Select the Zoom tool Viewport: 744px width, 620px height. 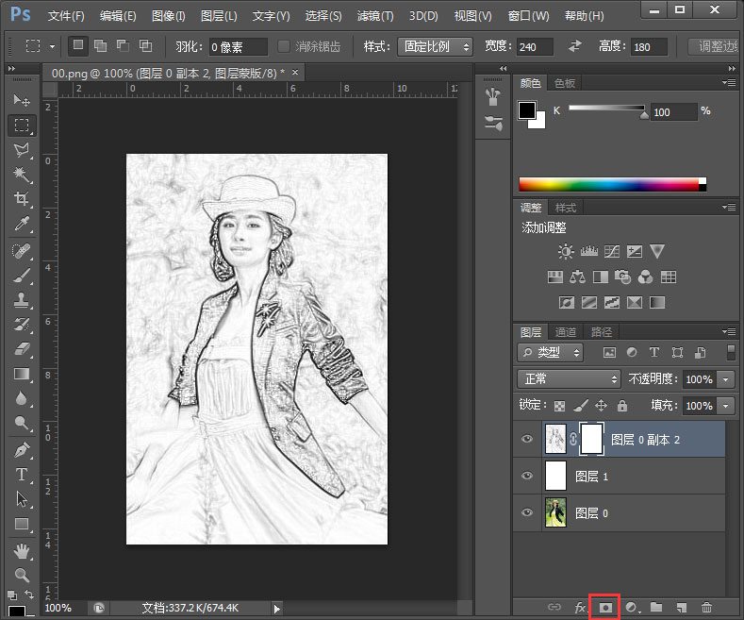22,574
